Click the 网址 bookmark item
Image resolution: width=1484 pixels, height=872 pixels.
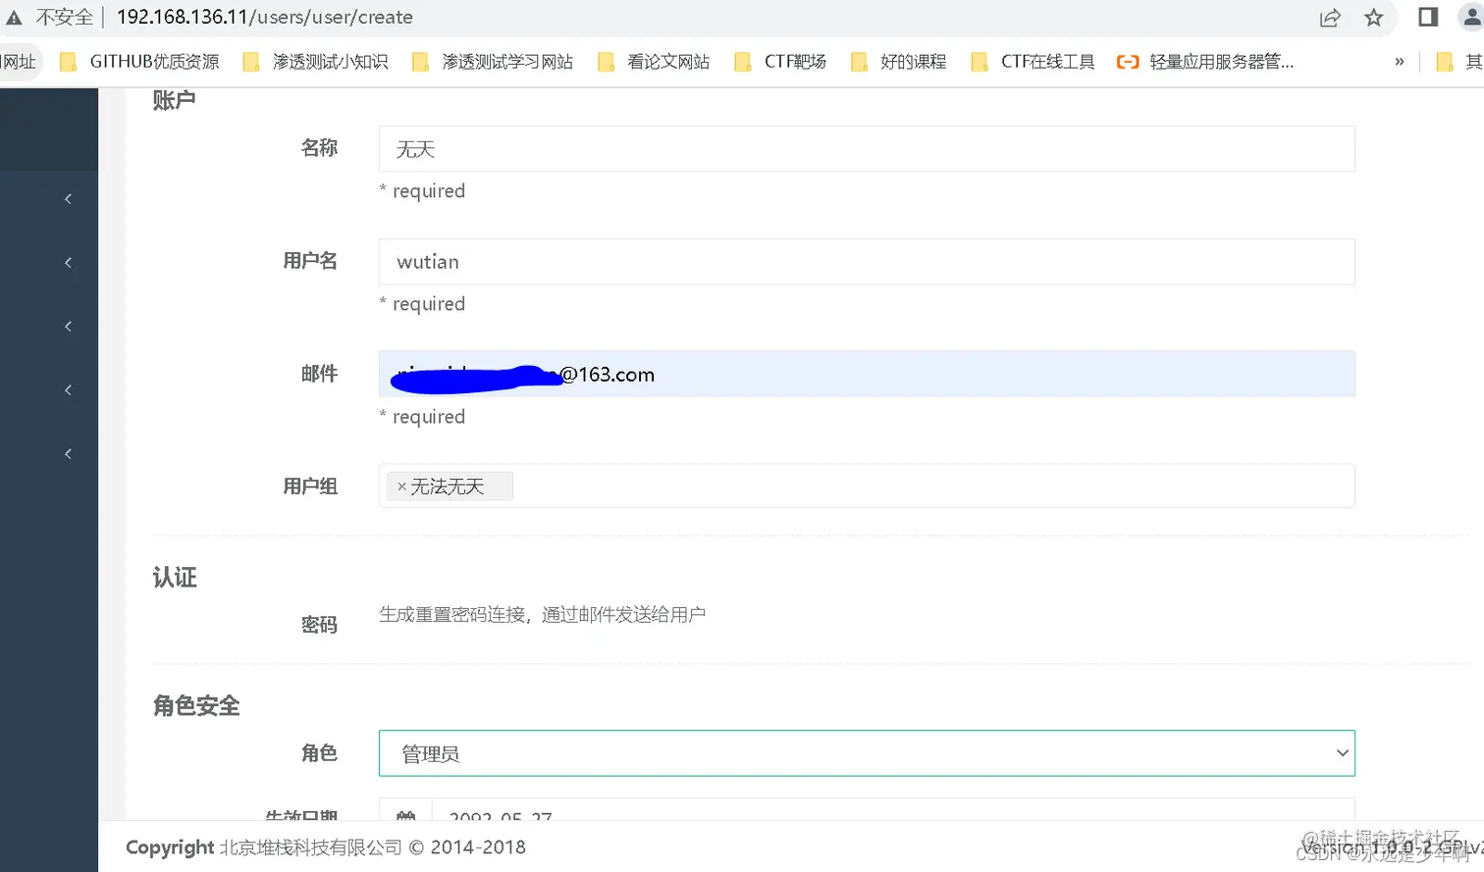20,62
